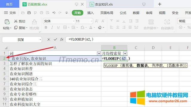Open print preview icon

pyautogui.click(x=48, y=13)
